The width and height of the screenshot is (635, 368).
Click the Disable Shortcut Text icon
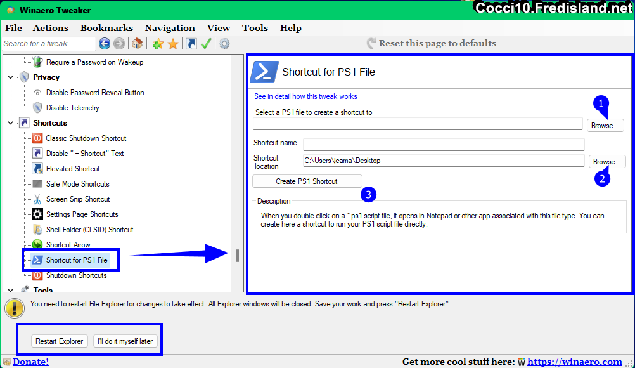tap(37, 153)
